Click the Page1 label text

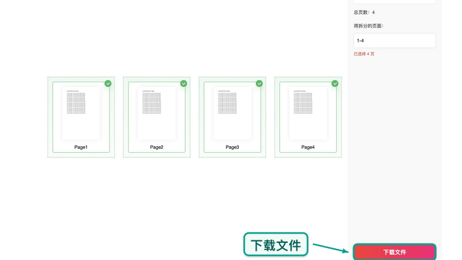(x=81, y=147)
